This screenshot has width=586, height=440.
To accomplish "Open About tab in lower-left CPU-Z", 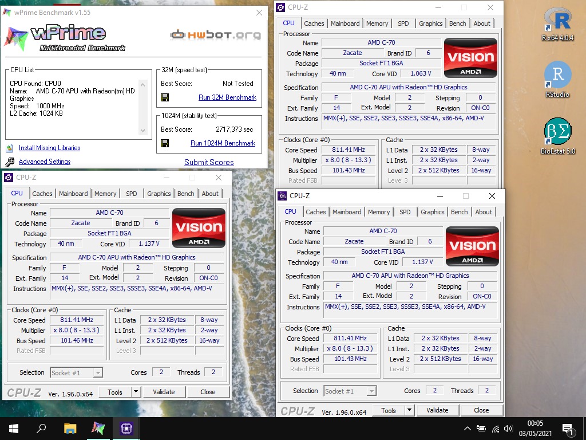I will (x=210, y=194).
